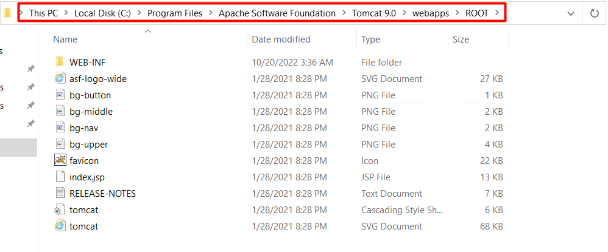Click the JSP File type cell
The width and height of the screenshot is (608, 252).
376,177
